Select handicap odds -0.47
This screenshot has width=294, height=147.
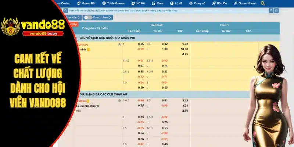[140, 144]
